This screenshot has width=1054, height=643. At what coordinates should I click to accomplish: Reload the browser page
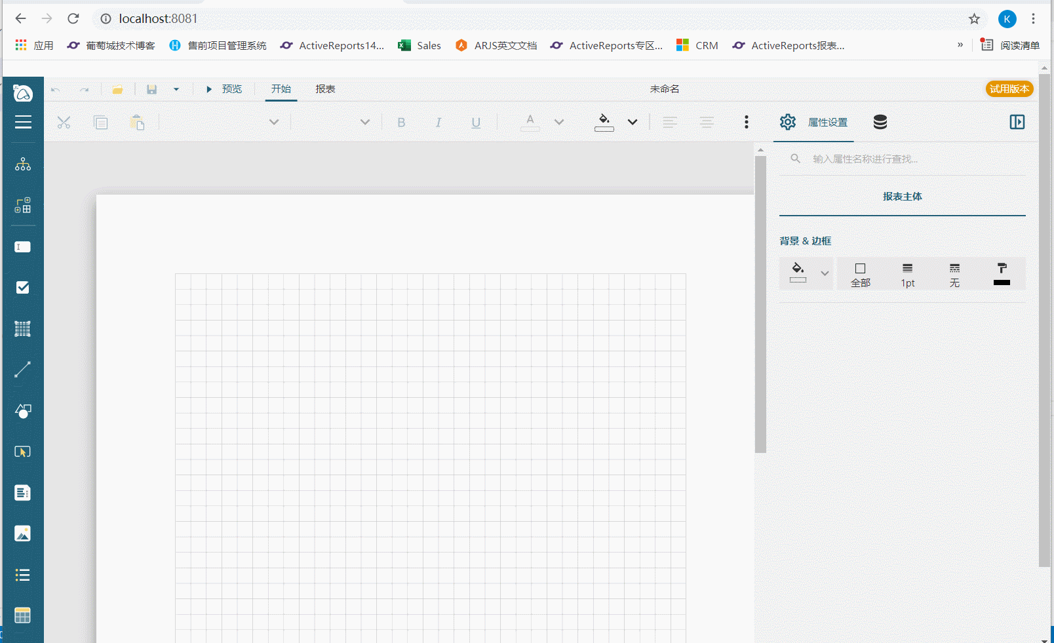[73, 18]
